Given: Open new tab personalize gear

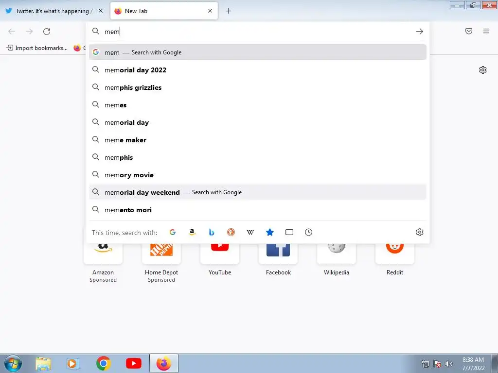Looking at the screenshot, I should (x=483, y=70).
